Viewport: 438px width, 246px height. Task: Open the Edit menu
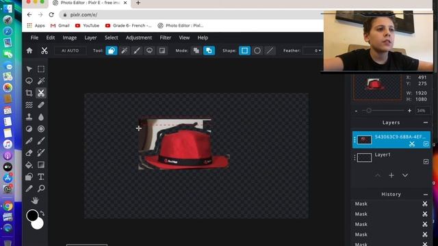click(50, 38)
